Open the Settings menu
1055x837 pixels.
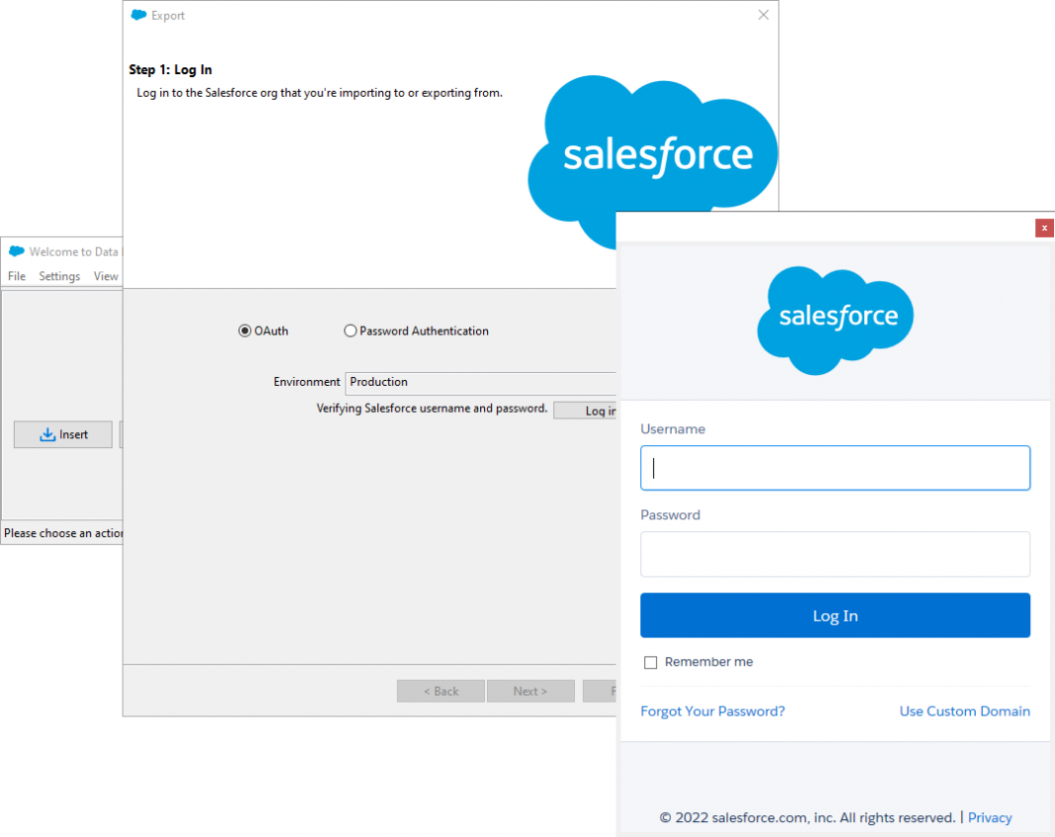(59, 276)
